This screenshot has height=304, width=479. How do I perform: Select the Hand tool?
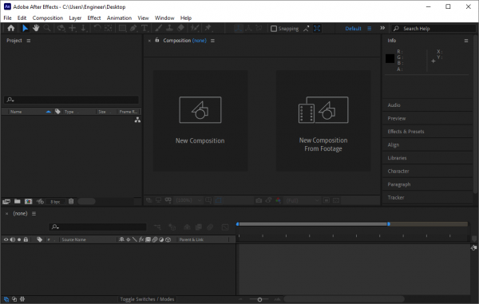point(36,29)
